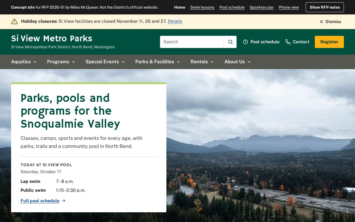Viewport: 355px width, 222px height.
Task: Go to Home in top bar
Action: (180, 7)
